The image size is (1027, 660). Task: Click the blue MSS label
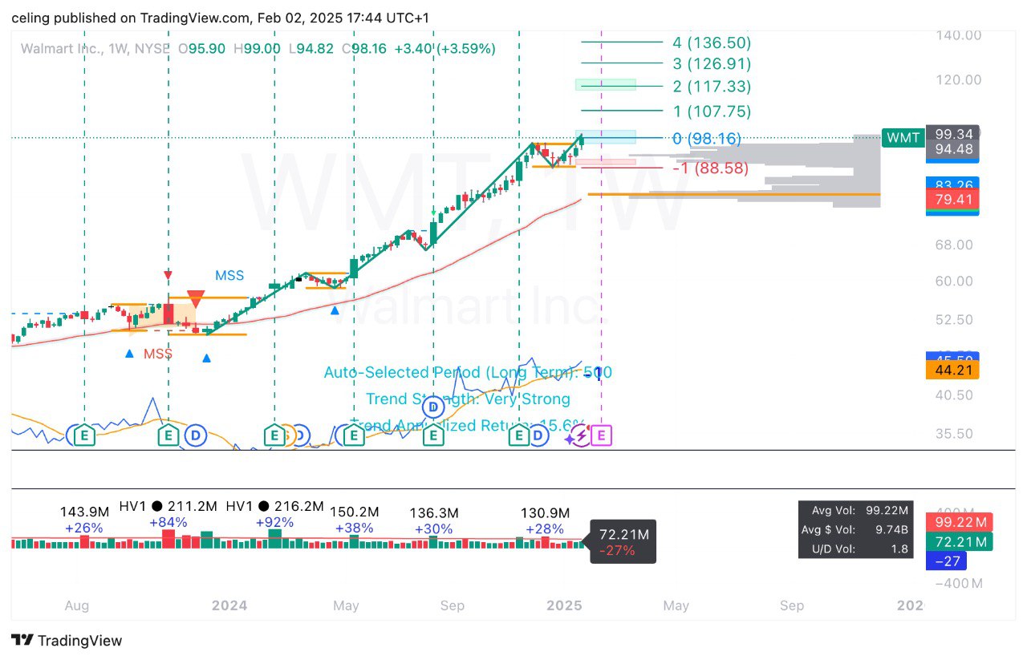pyautogui.click(x=229, y=276)
